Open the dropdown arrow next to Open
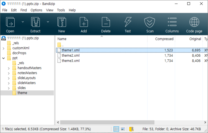The height and width of the screenshot is (133, 208). coord(23,22)
